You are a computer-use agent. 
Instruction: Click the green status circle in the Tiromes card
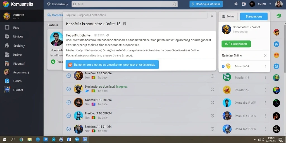pos(53,62)
